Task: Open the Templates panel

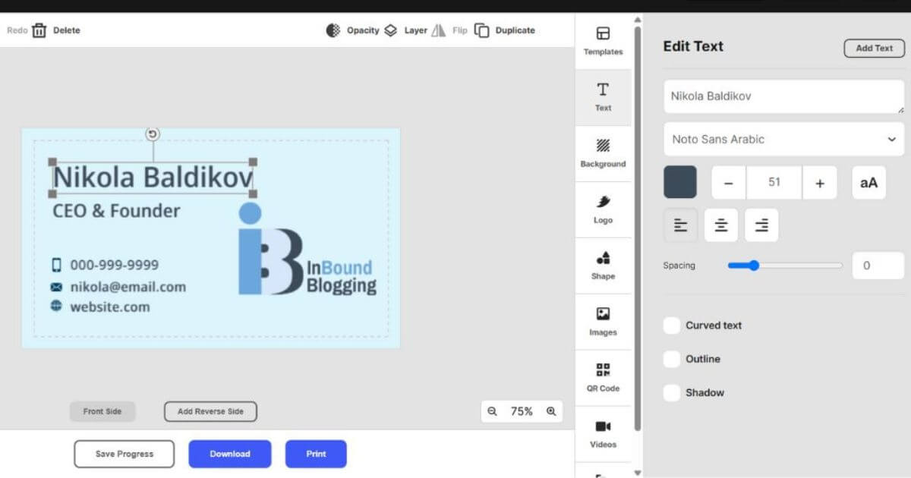Action: [603, 41]
